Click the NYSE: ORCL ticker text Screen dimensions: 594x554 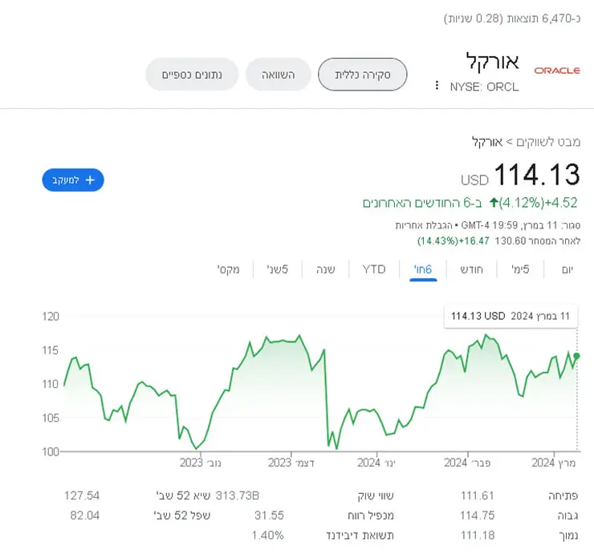484,87
